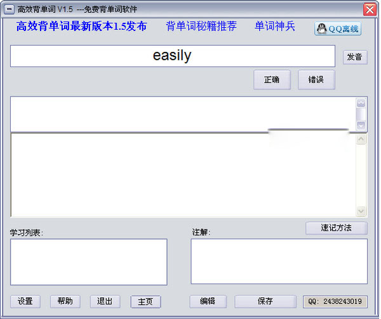Click the upper text area's scroll up arrow
Viewport: 381px width, 319px height.
[x=361, y=103]
